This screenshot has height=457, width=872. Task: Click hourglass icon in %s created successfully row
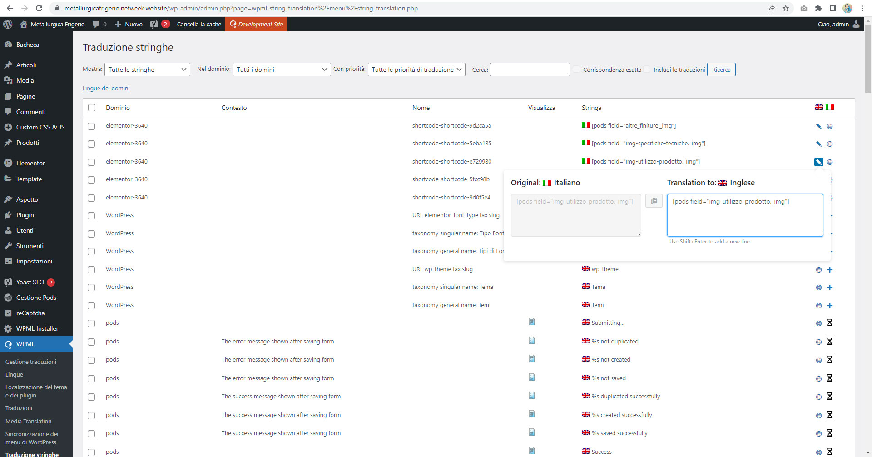click(x=830, y=415)
